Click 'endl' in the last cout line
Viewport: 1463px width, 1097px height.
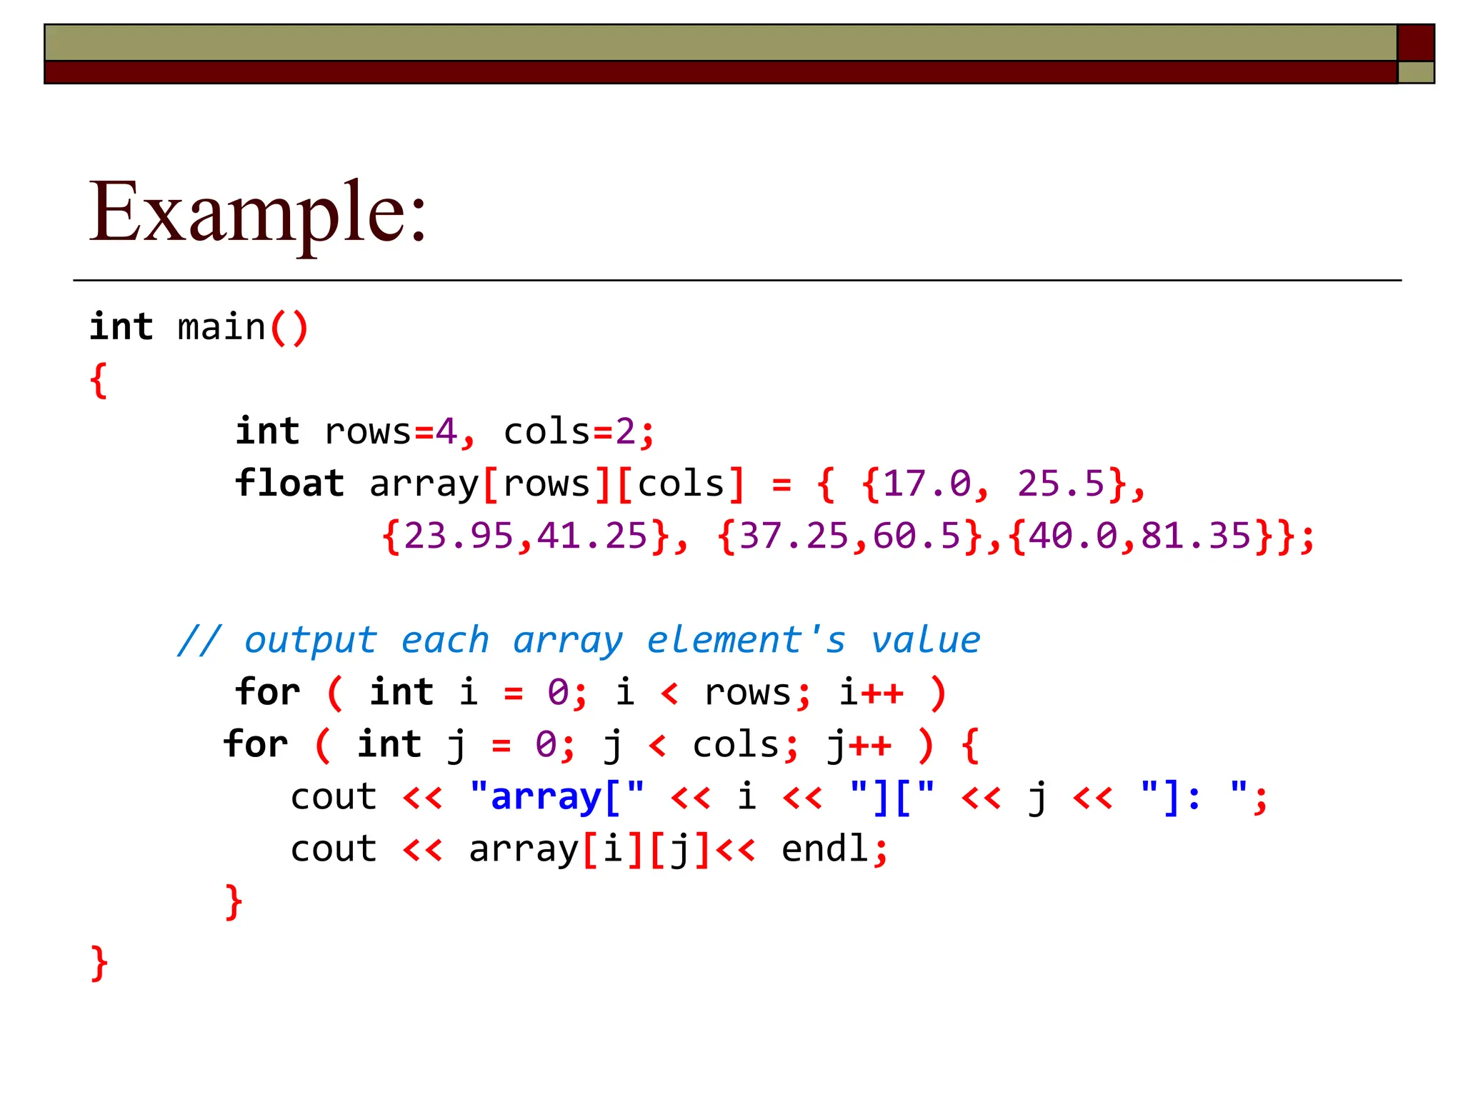pos(825,849)
